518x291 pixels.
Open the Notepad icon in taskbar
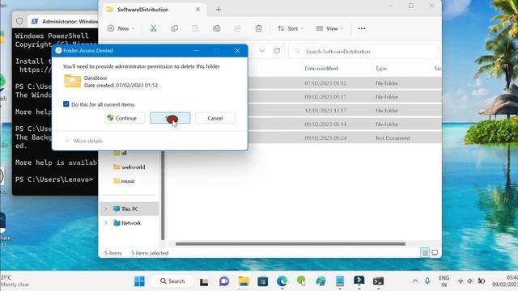[x=340, y=281]
